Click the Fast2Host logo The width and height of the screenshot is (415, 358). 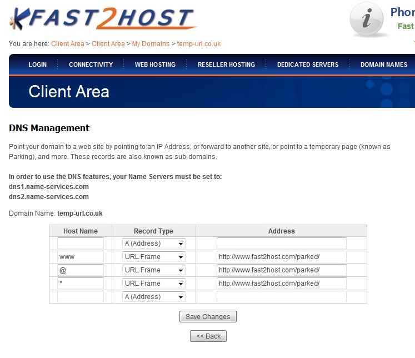pyautogui.click(x=103, y=18)
